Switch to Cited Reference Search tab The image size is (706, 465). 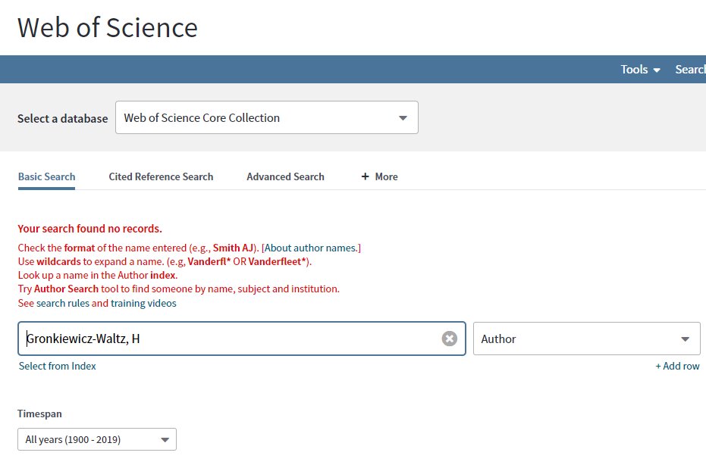pyautogui.click(x=161, y=176)
